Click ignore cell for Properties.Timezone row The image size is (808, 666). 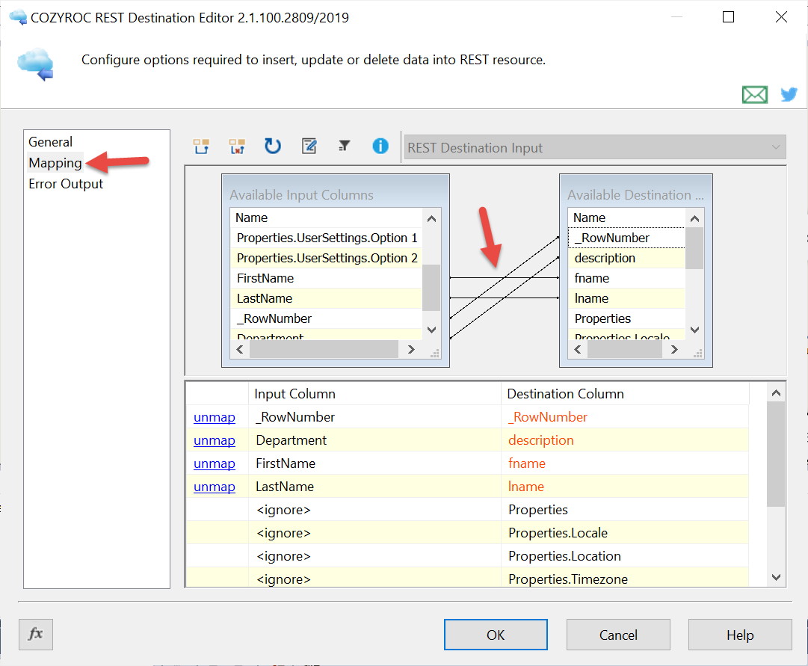click(374, 579)
